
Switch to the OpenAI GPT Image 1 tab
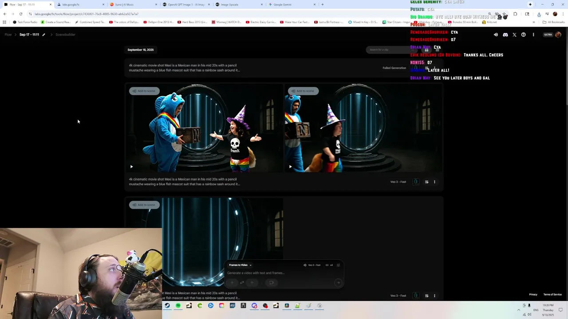(x=186, y=4)
